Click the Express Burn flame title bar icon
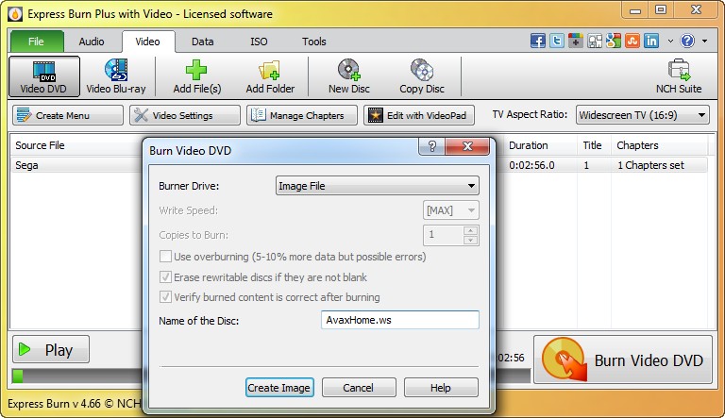The height and width of the screenshot is (418, 725). tap(15, 14)
